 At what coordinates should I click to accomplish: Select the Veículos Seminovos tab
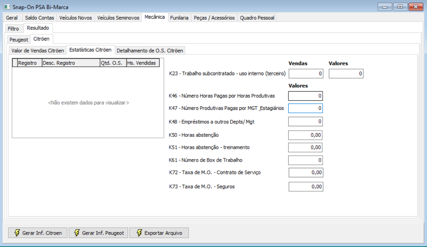118,18
